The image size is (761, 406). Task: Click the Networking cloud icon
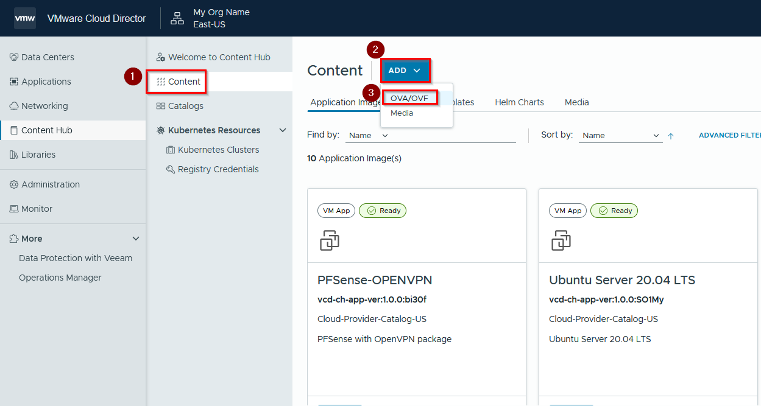[x=14, y=106]
